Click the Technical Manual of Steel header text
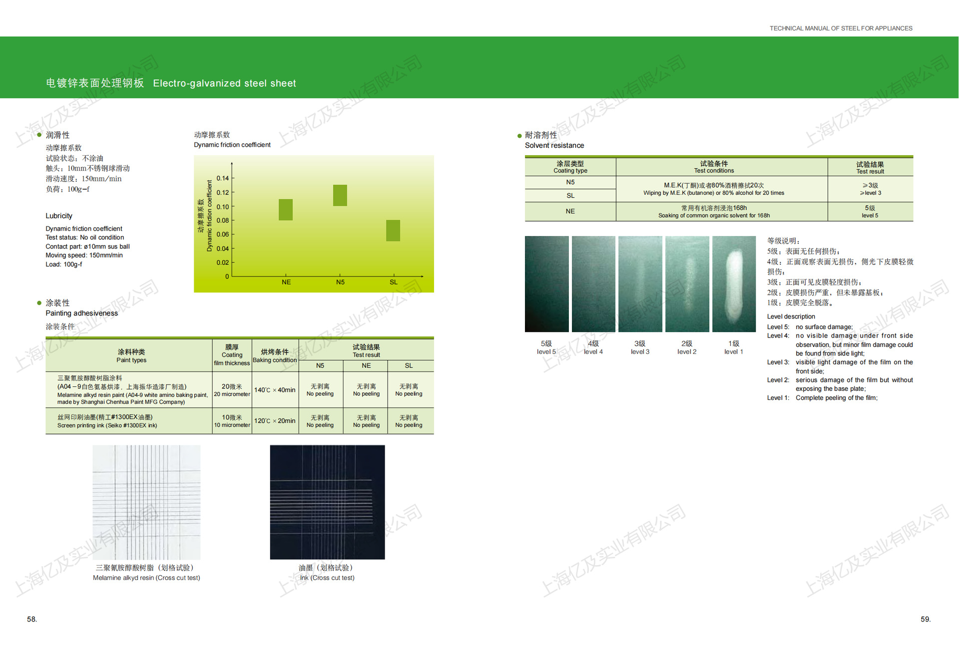Image resolution: width=959 pixels, height=650 pixels. 841,28
